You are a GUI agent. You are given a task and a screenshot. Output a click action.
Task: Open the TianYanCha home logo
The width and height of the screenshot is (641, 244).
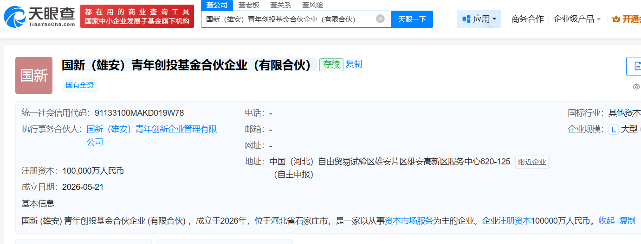tap(39, 17)
